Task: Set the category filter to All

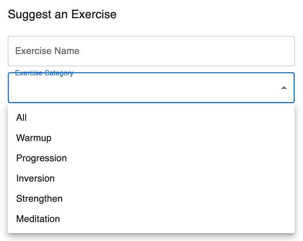Action: (x=22, y=118)
